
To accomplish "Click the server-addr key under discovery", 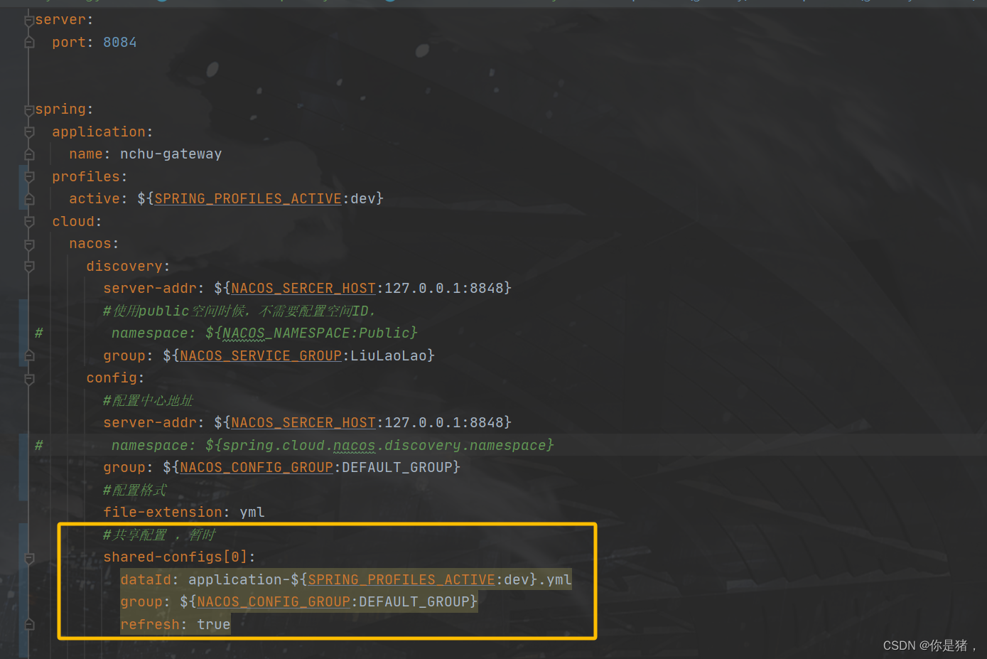I will tap(150, 289).
